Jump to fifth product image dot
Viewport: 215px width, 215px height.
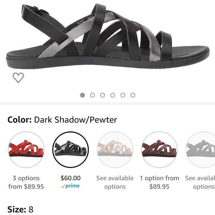[123, 95]
